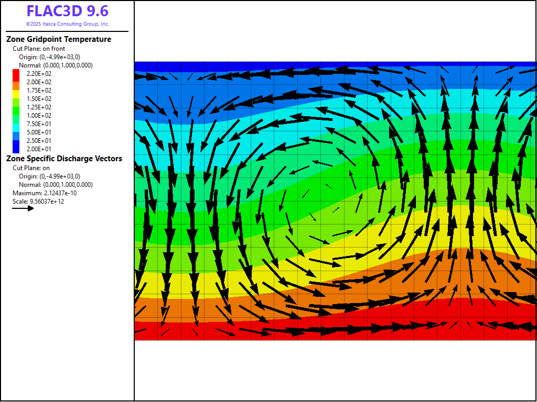Click the Itasca Consulting Group copyright text
The width and height of the screenshot is (537, 402).
click(68, 24)
